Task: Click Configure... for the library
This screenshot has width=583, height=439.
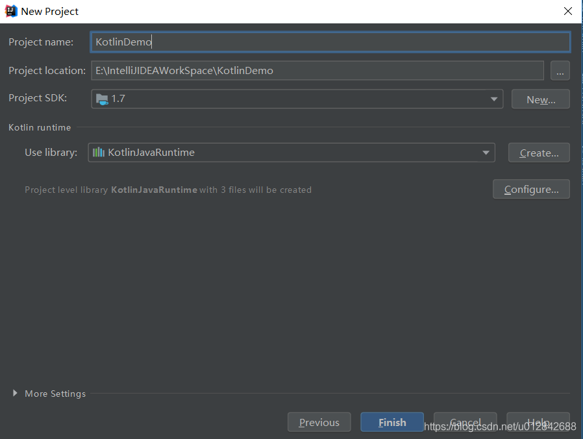Action: click(x=531, y=189)
